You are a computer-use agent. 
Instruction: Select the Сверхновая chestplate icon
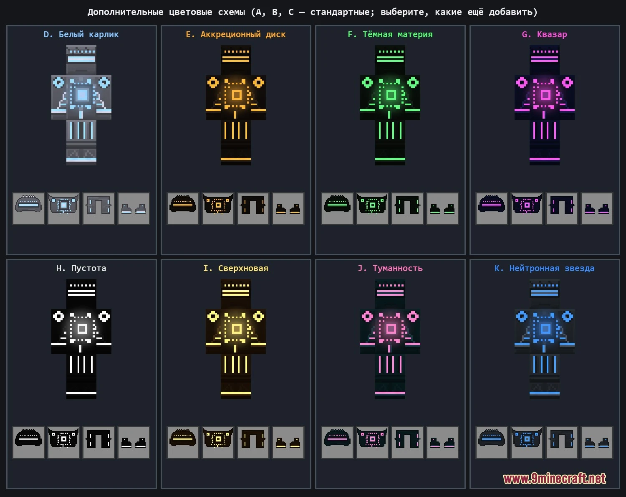point(218,442)
